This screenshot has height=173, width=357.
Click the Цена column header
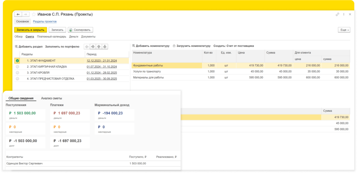(x=250, y=56)
